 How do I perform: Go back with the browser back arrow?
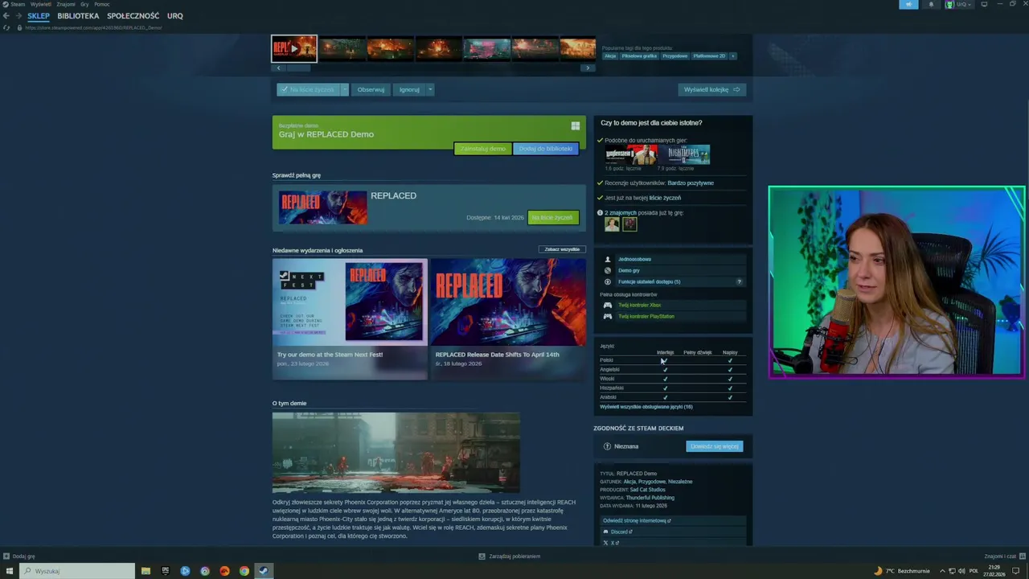click(x=6, y=16)
